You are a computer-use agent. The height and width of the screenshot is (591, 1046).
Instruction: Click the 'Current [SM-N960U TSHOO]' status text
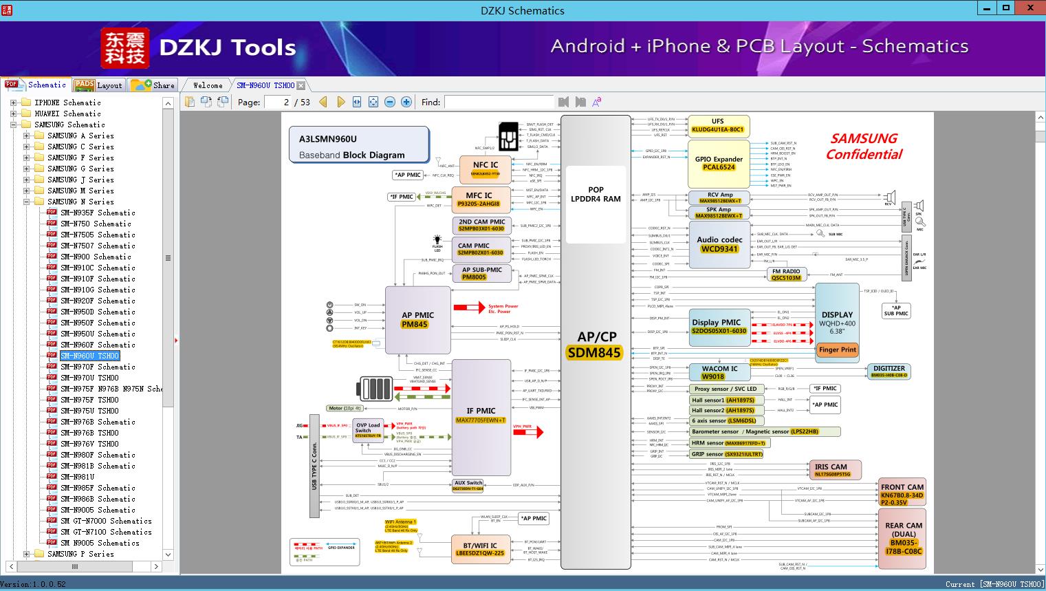(x=994, y=584)
